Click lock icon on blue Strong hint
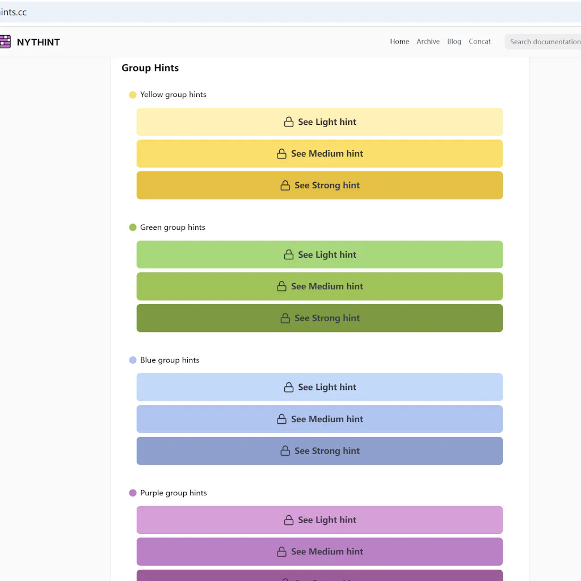 (285, 451)
